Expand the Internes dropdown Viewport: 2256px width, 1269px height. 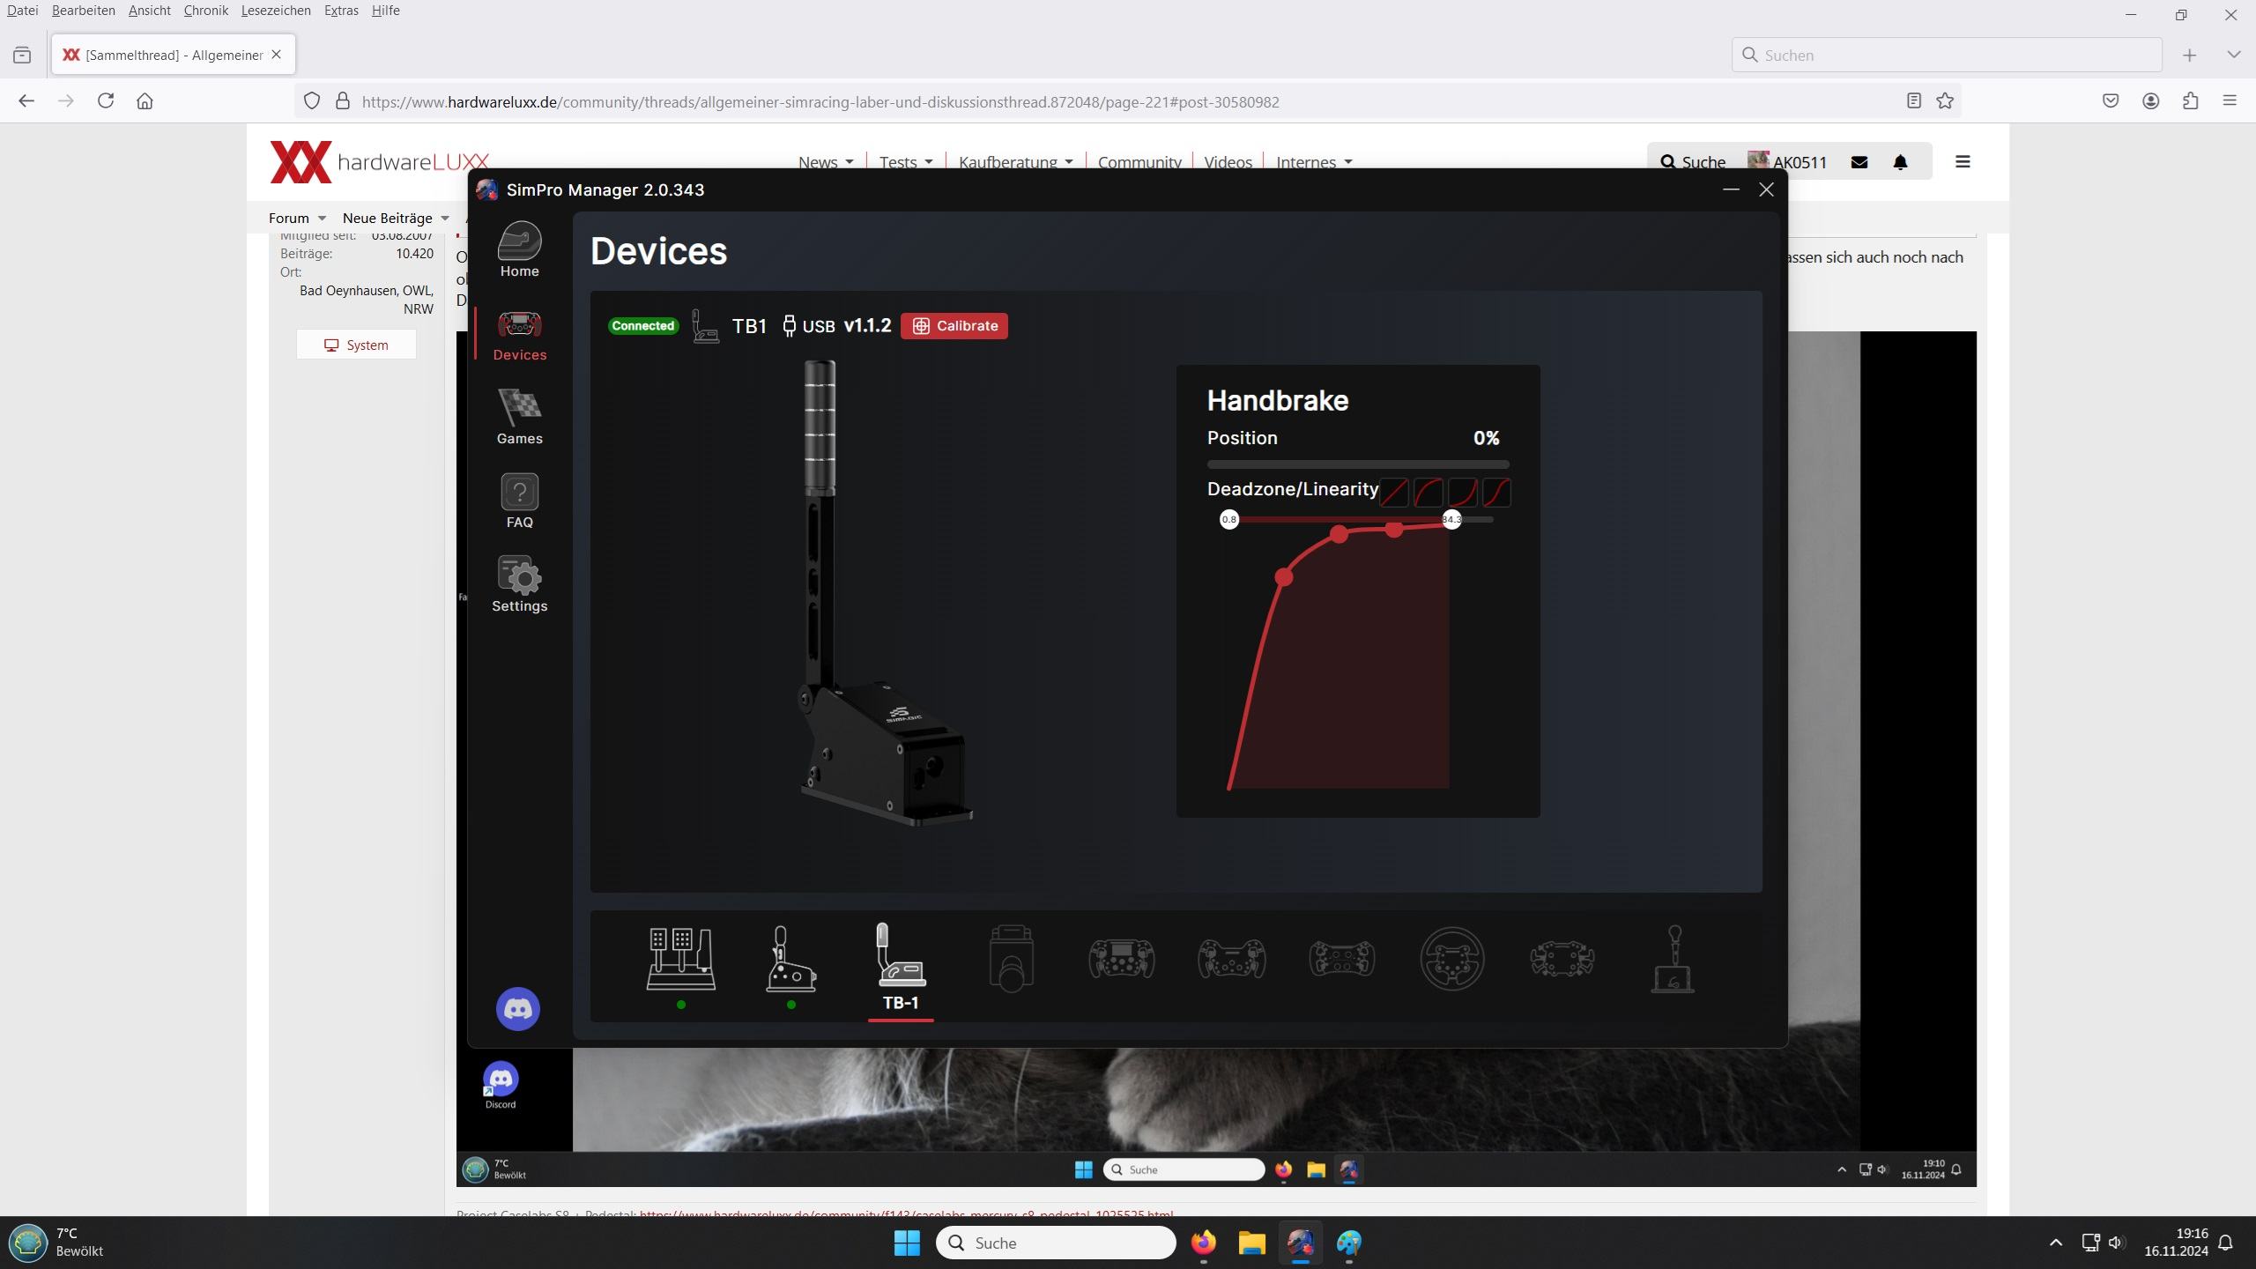(x=1314, y=162)
